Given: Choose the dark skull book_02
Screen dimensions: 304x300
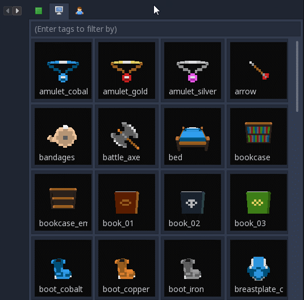Looking at the screenshot, I should pos(193,202).
